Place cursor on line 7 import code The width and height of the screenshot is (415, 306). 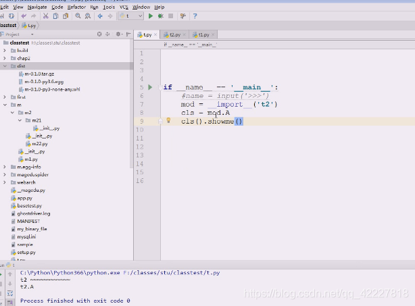229,104
